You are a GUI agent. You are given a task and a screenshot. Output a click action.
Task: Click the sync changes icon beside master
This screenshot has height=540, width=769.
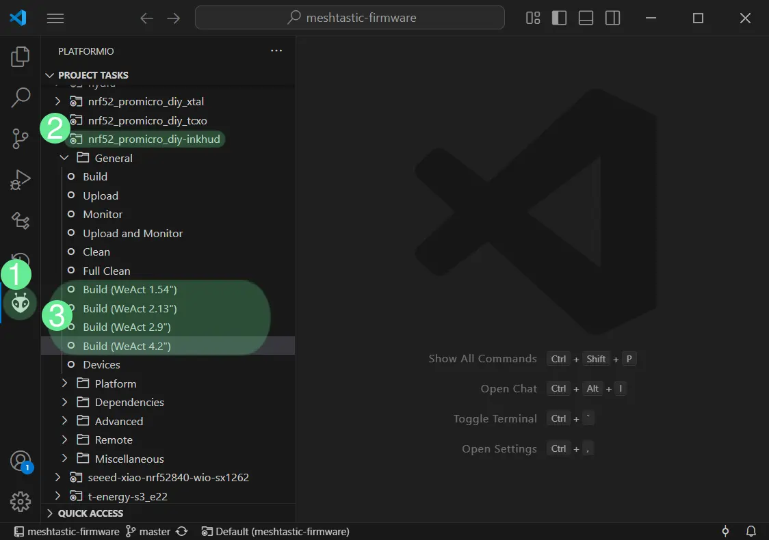(181, 531)
